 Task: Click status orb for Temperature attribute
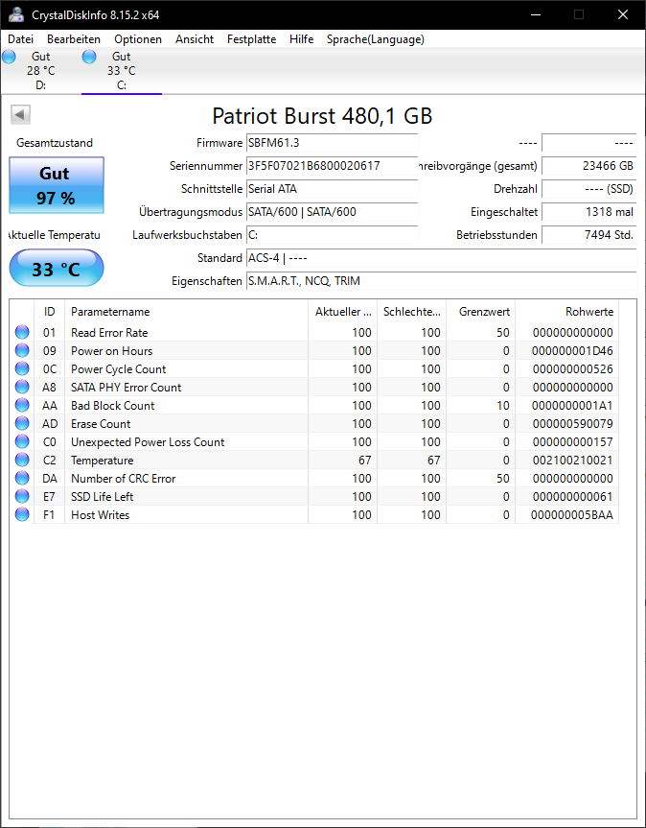click(22, 460)
